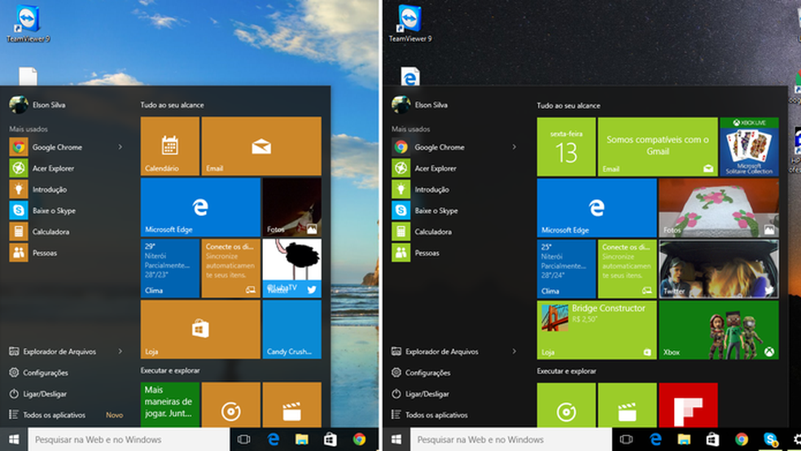Open Fotos tile with cake photo
Screen dimensions: 801x451
(719, 208)
